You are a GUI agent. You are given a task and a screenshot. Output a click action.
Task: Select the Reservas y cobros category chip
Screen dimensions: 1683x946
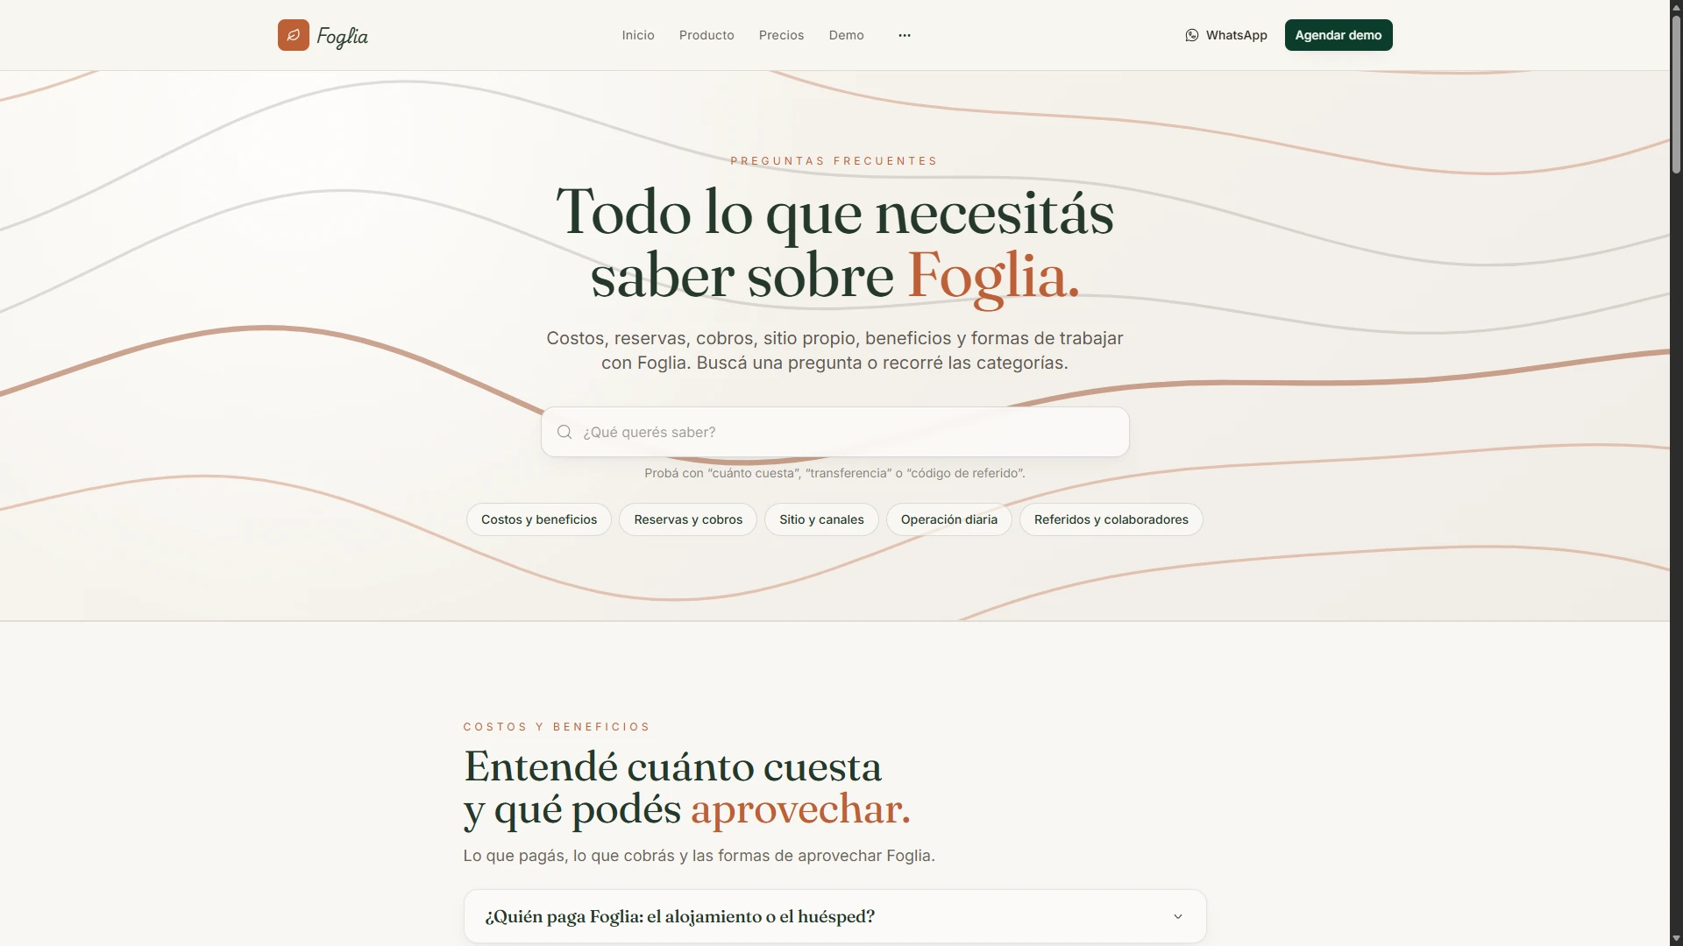688,519
